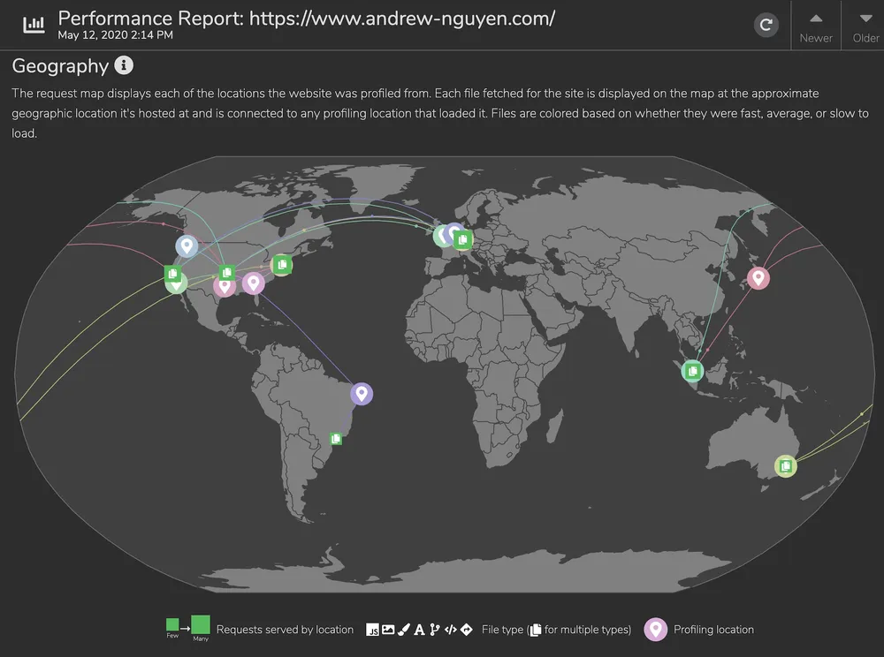This screenshot has width=884, height=657.
Task: Select the light-blue profiling pin in northwest US
Action: [186, 246]
